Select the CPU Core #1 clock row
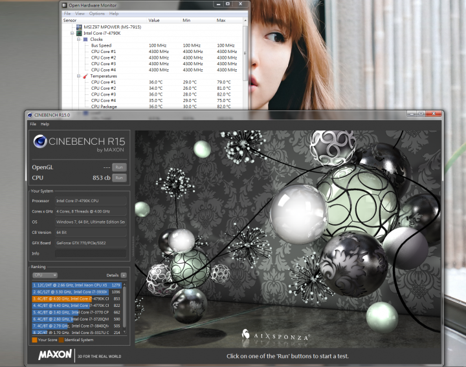The height and width of the screenshot is (367, 466). point(152,52)
